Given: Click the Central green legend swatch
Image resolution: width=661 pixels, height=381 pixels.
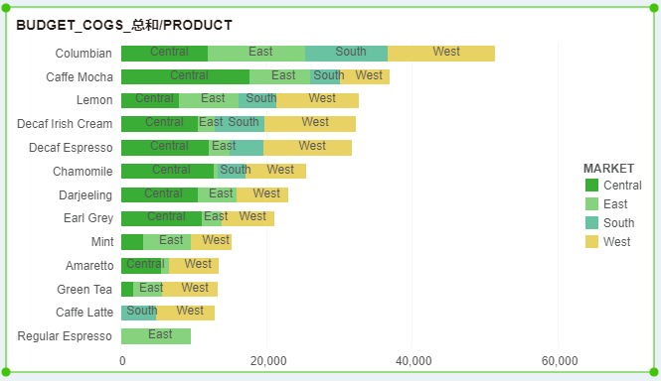Looking at the screenshot, I should click(x=591, y=186).
